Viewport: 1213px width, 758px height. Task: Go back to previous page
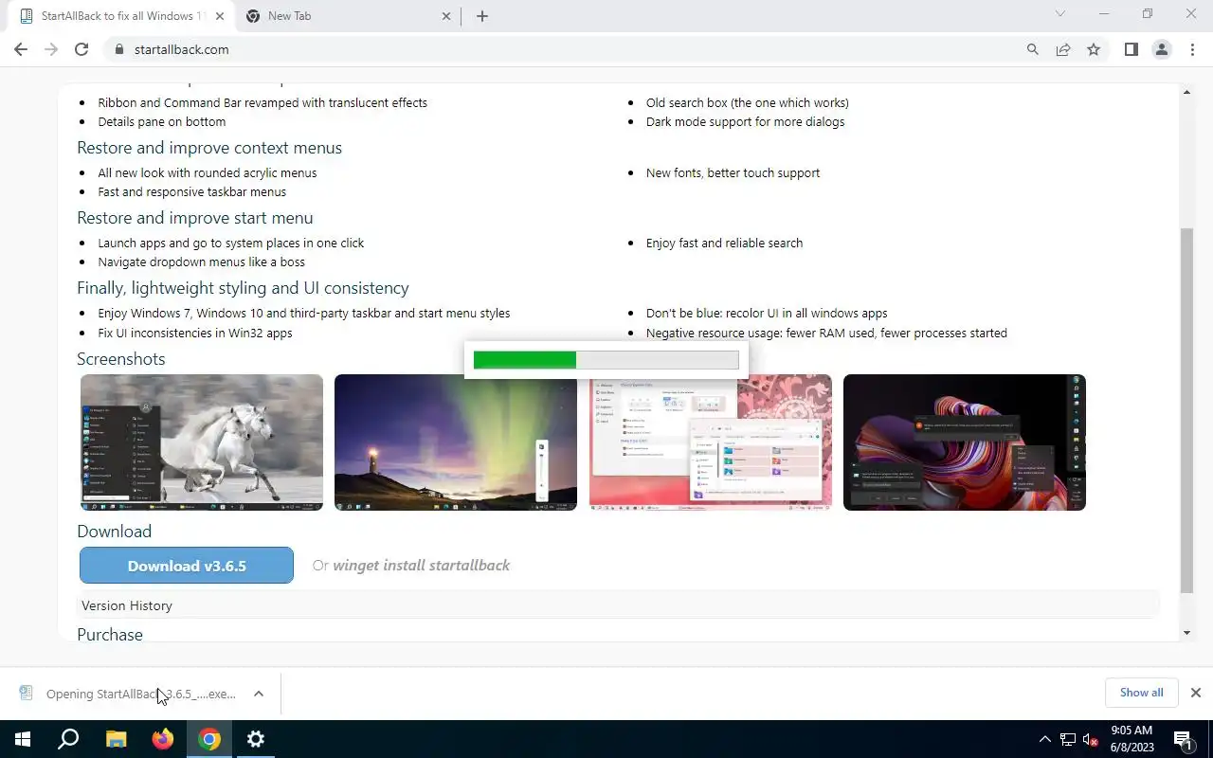[x=21, y=49]
